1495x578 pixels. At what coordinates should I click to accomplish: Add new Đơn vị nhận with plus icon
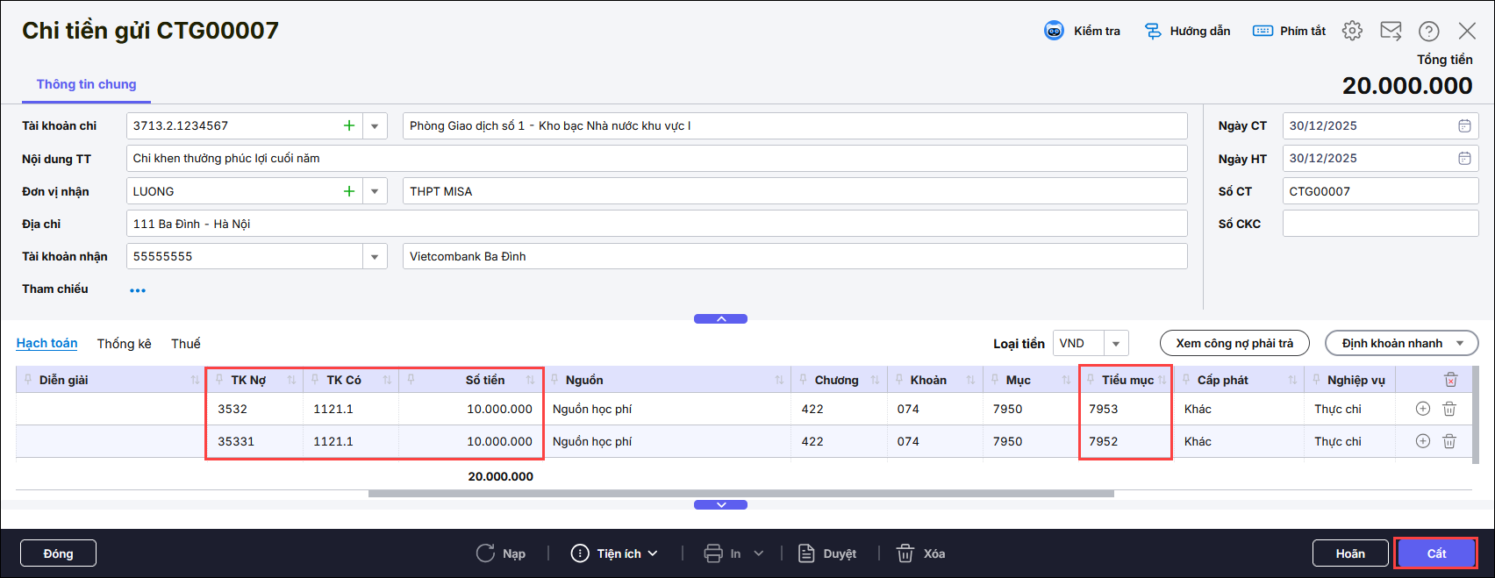pos(349,191)
